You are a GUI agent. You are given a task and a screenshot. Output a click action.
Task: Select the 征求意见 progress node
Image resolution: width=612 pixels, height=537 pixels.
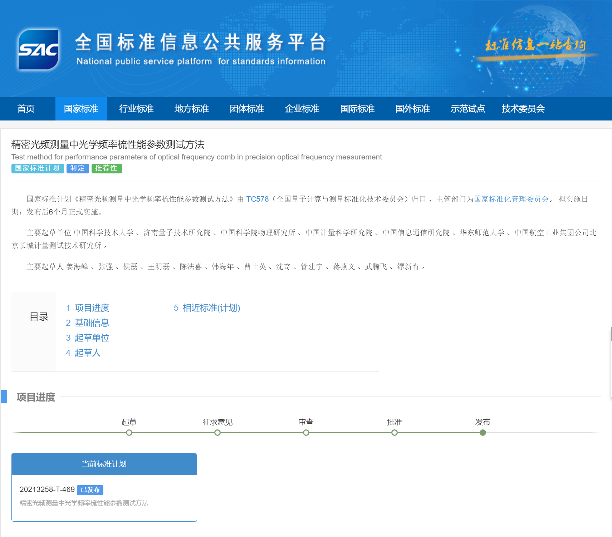pos(217,433)
